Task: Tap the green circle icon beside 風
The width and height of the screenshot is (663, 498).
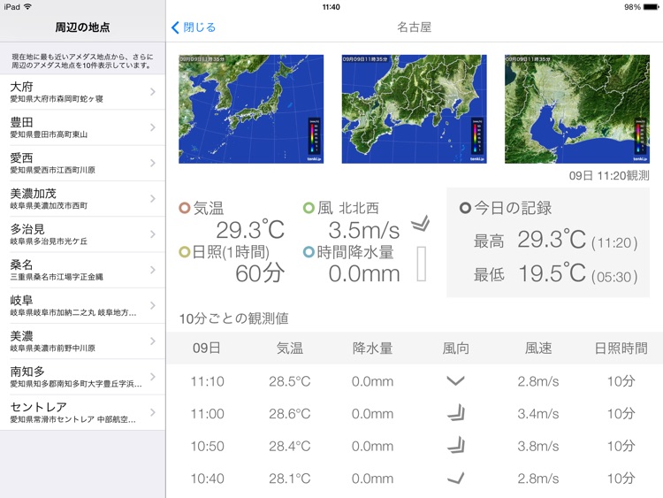Action: point(309,208)
